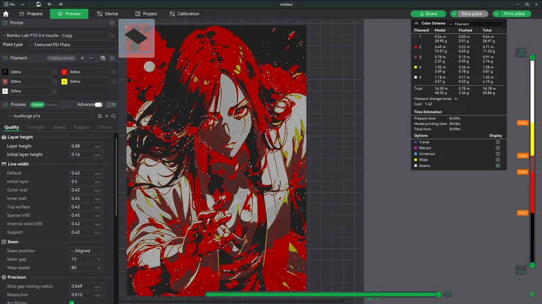The height and width of the screenshot is (304, 542).
Task: Edit filament 5 preset icon
Action: click(x=55, y=91)
